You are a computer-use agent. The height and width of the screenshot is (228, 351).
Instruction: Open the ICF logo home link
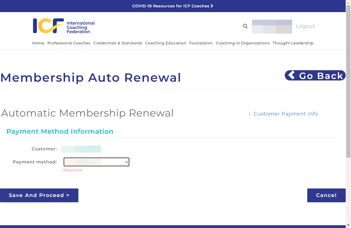pos(64,26)
